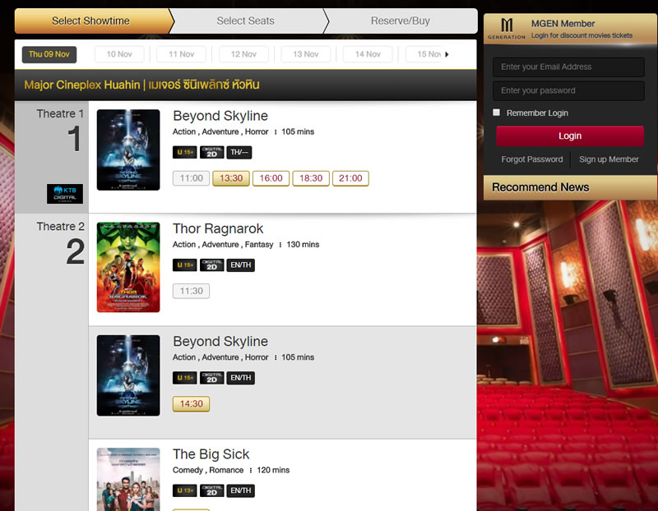Image resolution: width=658 pixels, height=511 pixels.
Task: Click the Action , Adventure , Fantasy genre text
Action: point(223,244)
